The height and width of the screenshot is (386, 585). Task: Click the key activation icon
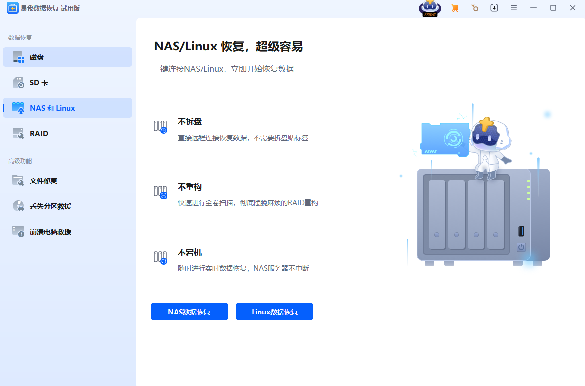(474, 8)
